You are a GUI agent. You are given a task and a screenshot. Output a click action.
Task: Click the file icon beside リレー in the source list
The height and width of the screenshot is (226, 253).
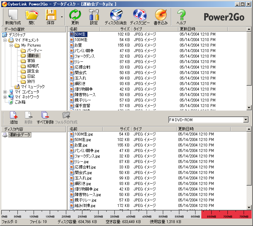pyautogui.click(x=72, y=62)
